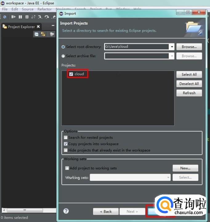Toggle Copy projects into workspace
The image size is (210, 222).
point(66,144)
